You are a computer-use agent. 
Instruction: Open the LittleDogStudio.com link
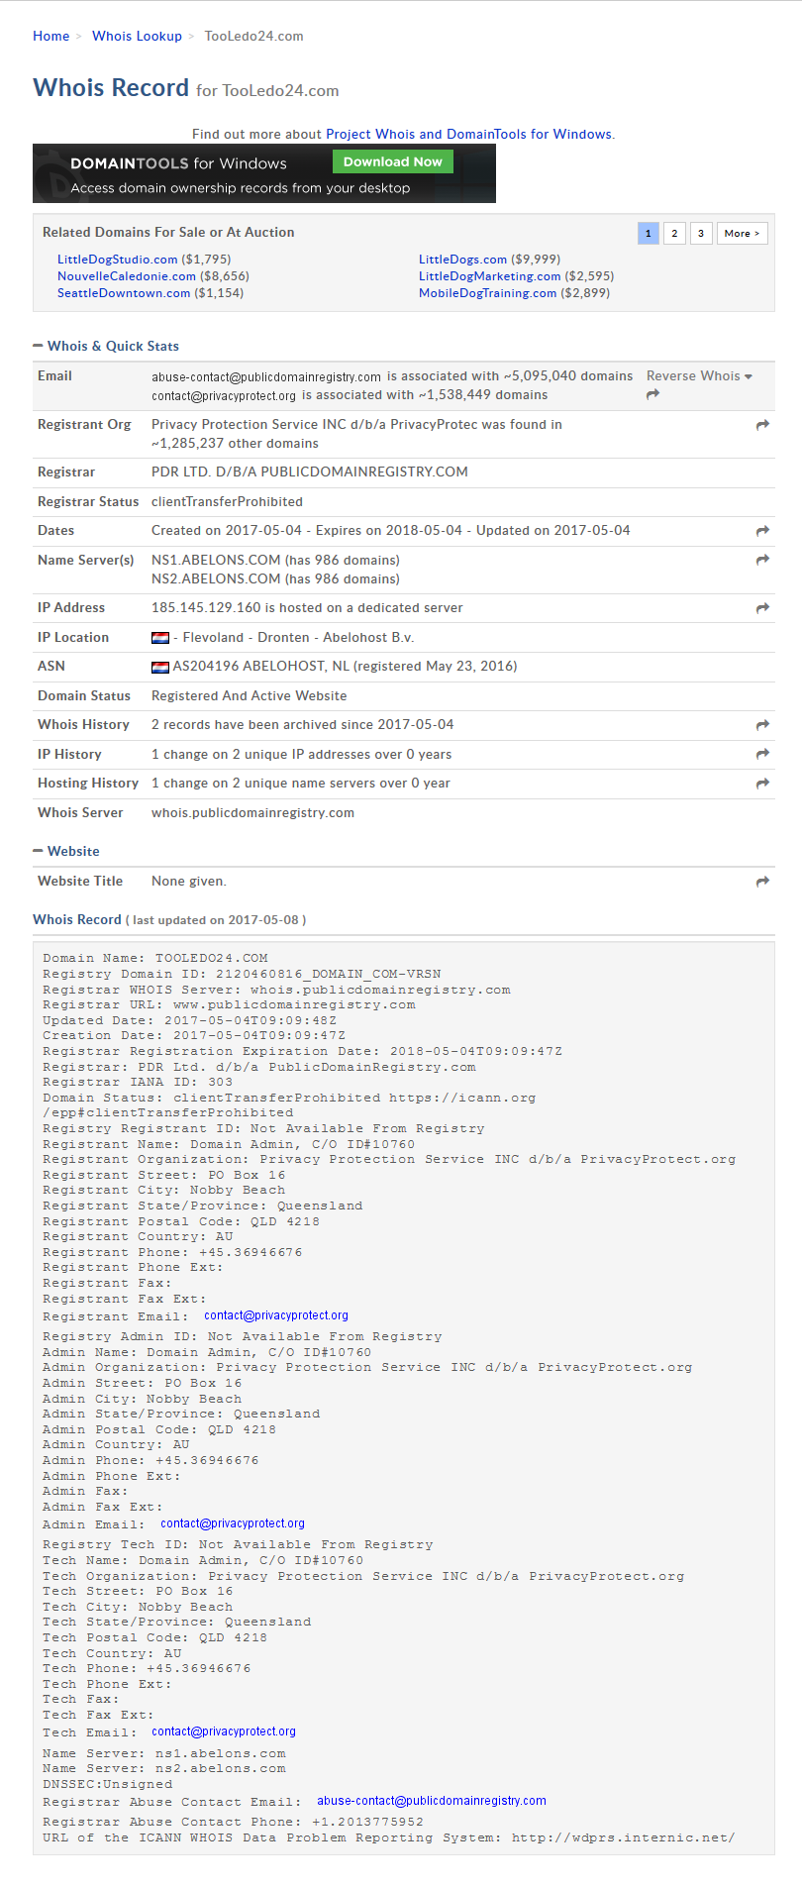coord(118,260)
